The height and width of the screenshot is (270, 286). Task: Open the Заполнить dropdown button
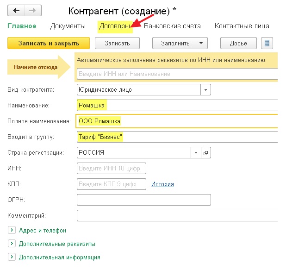(180, 43)
